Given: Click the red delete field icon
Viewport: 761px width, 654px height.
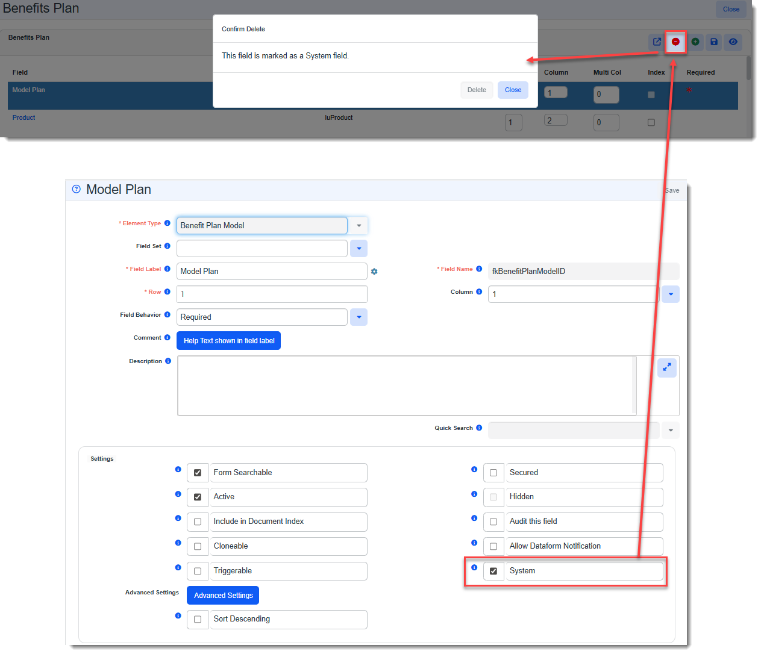Looking at the screenshot, I should point(675,42).
